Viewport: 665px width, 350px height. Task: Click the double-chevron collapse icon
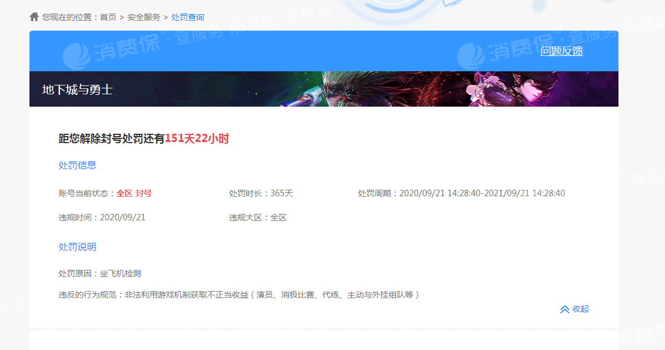coord(564,309)
